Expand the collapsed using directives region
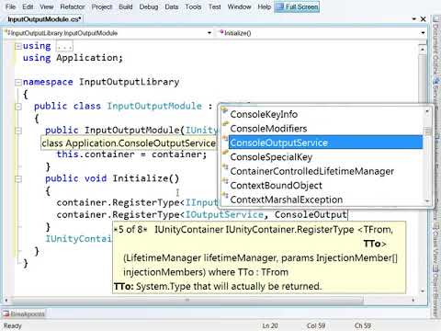The width and height of the screenshot is (441, 331). (18, 46)
